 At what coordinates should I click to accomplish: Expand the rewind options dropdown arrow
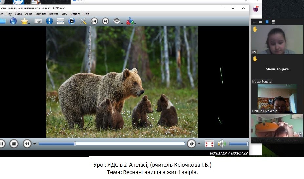point(34,144)
